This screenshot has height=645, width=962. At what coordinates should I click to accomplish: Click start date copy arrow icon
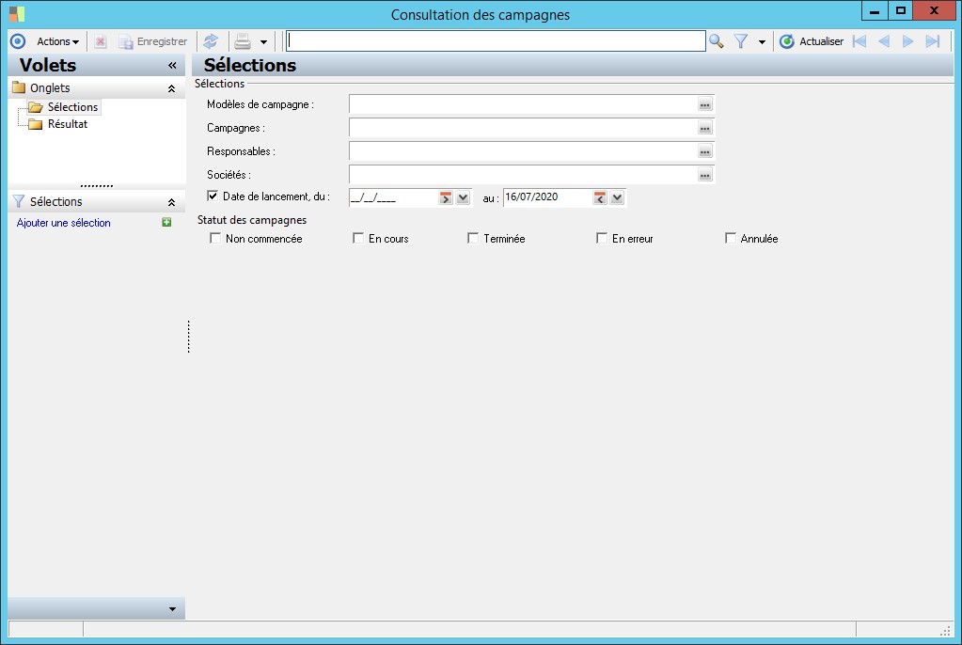click(x=446, y=197)
